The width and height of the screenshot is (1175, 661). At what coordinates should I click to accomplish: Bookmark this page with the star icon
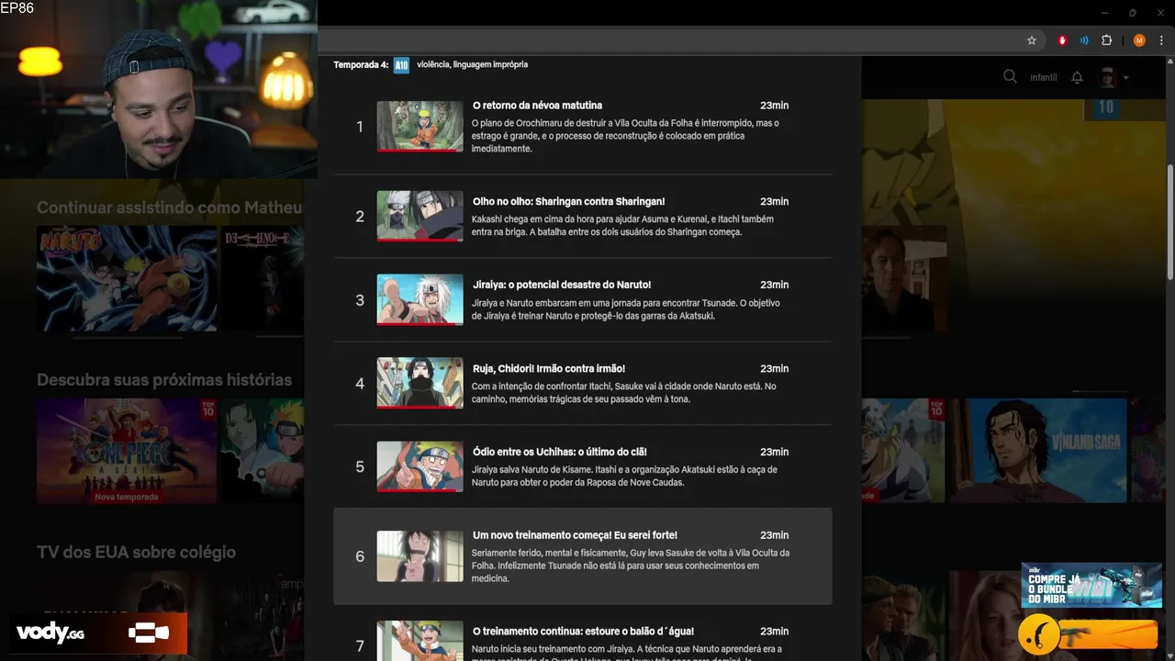pyautogui.click(x=1032, y=40)
